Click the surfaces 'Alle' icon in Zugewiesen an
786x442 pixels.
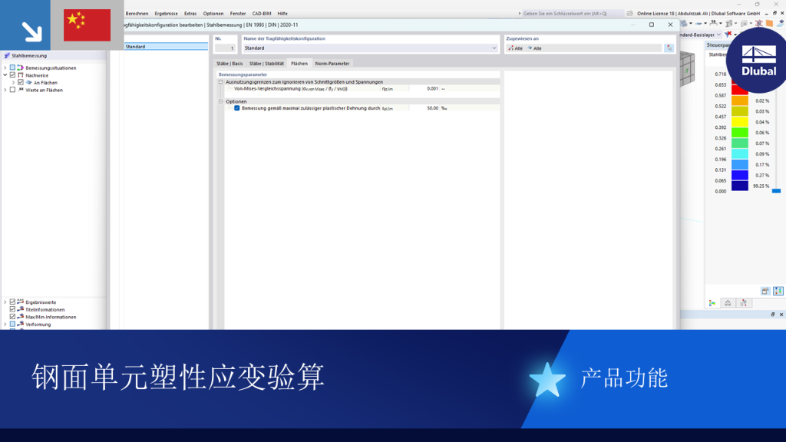coord(530,48)
